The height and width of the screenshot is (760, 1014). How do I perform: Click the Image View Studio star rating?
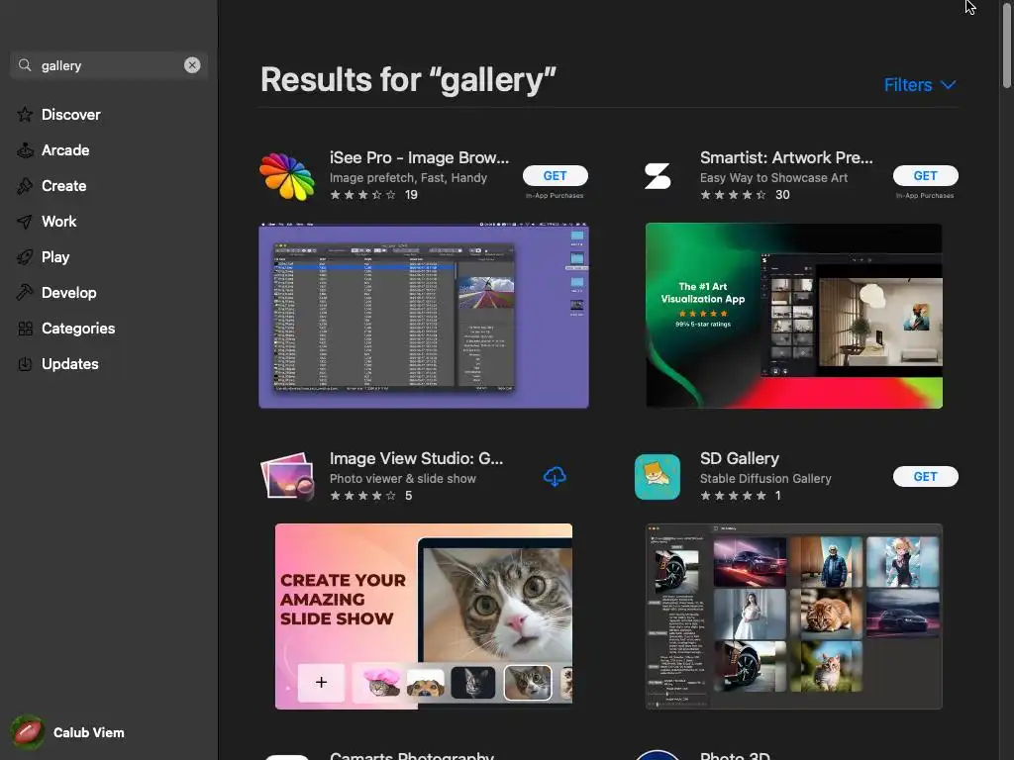pyautogui.click(x=362, y=496)
